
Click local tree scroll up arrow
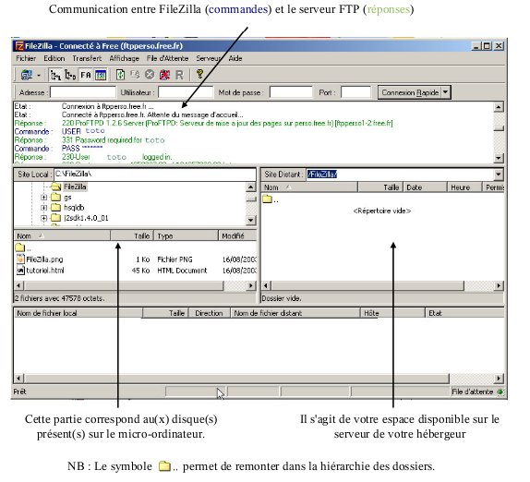point(250,187)
